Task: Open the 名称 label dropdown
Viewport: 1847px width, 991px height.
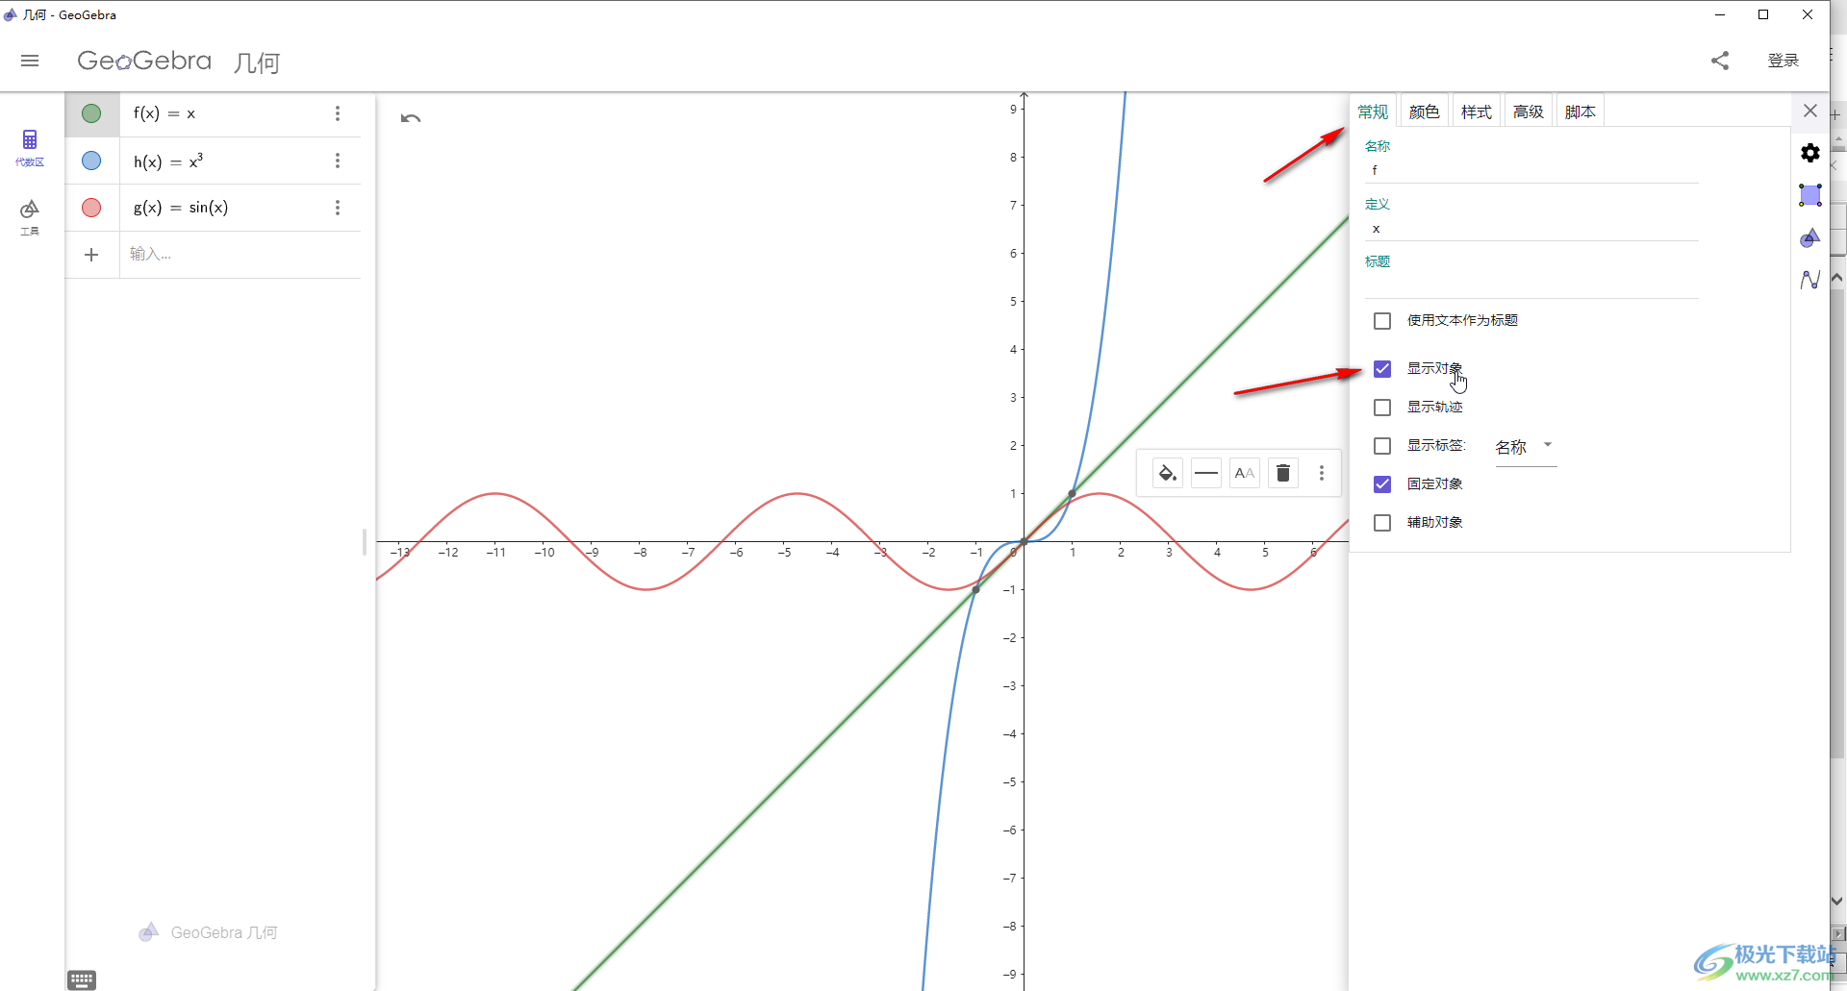Action: pyautogui.click(x=1526, y=448)
